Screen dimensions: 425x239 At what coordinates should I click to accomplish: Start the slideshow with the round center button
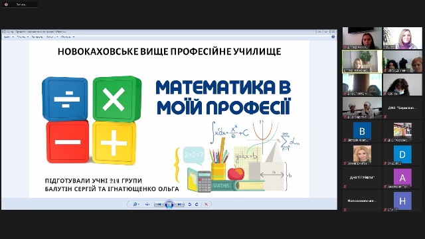pos(169,204)
